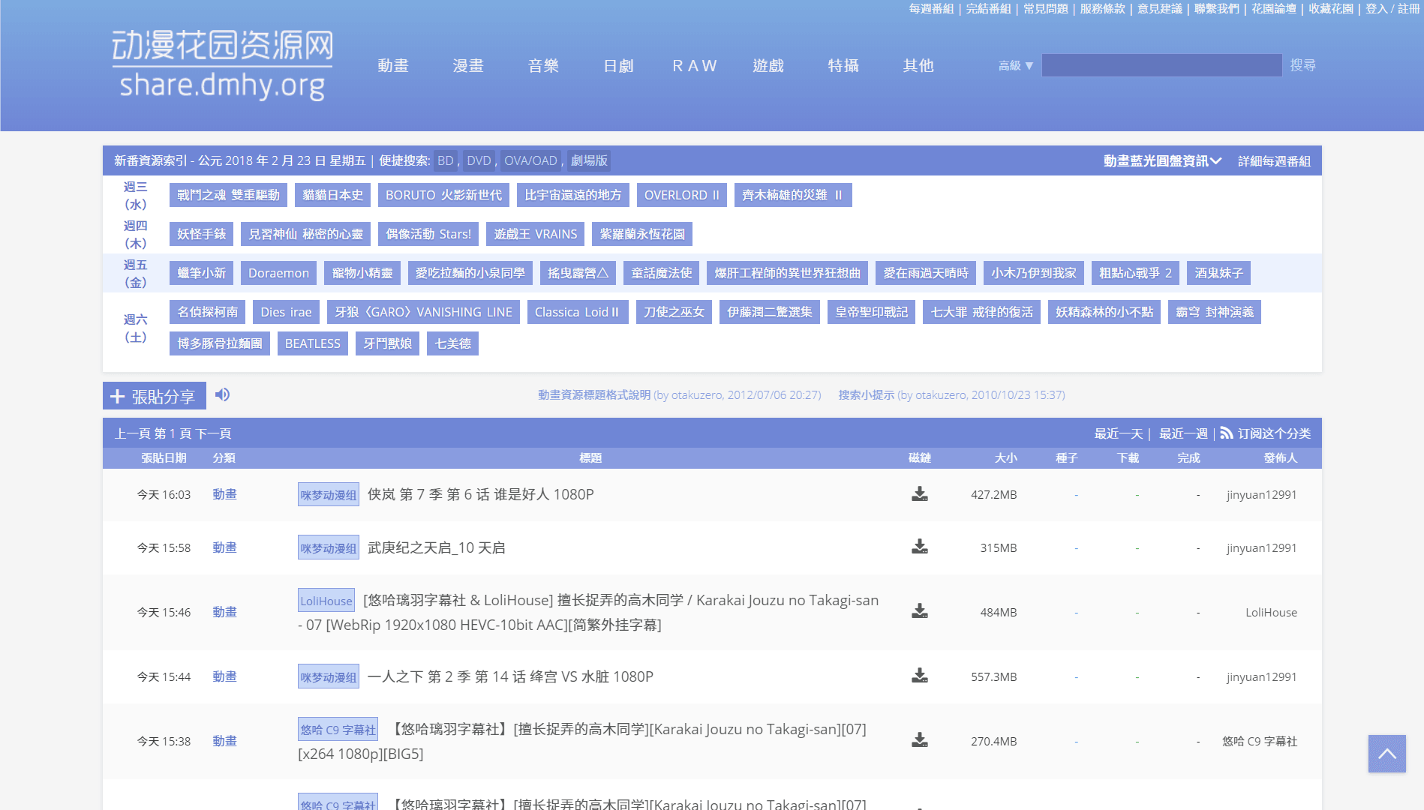Download magnet for LoliHouse Takagi-san 07 WebRip
The height and width of the screenshot is (810, 1424).
point(919,611)
